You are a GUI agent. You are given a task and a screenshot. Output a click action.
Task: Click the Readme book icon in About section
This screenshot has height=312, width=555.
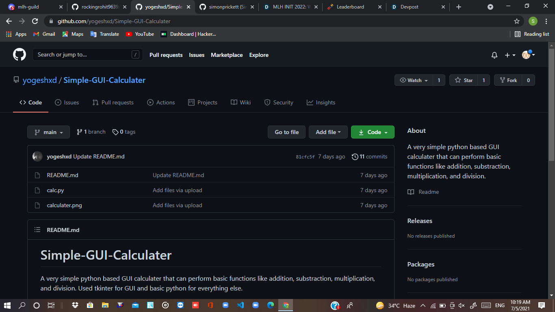[x=410, y=192]
